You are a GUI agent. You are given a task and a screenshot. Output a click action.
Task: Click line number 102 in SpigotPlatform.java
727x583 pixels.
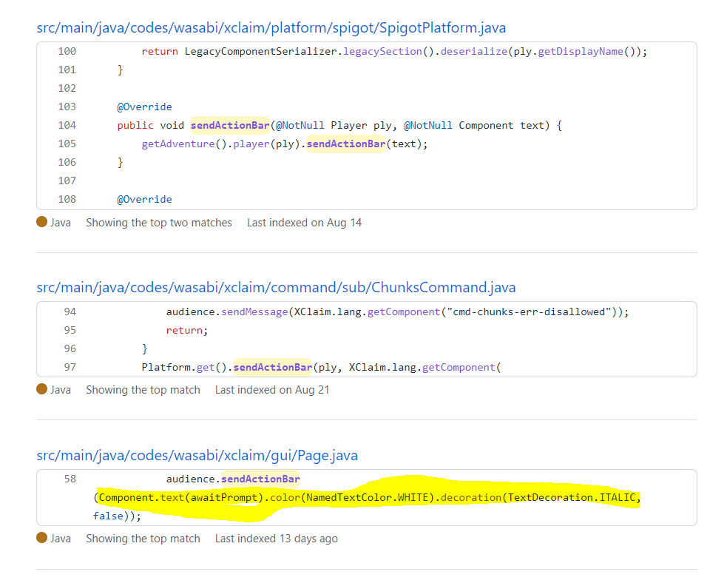point(67,89)
